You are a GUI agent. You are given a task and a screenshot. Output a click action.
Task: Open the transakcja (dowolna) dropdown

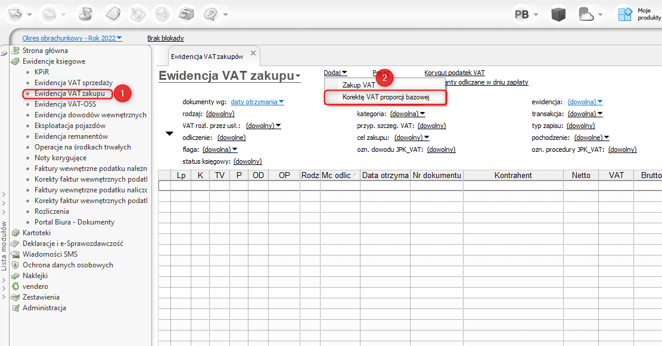(x=585, y=114)
